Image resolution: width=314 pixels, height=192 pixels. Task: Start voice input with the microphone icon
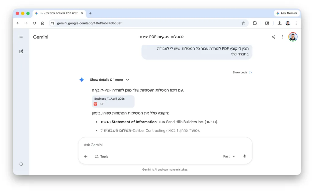pos(245,156)
